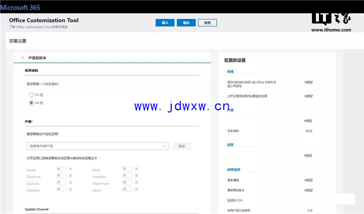Open 语言 section in configured settings
364x214 pixels.
pos(230,144)
